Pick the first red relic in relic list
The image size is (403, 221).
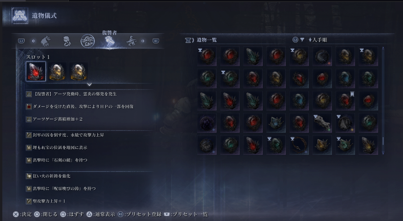(x=207, y=56)
